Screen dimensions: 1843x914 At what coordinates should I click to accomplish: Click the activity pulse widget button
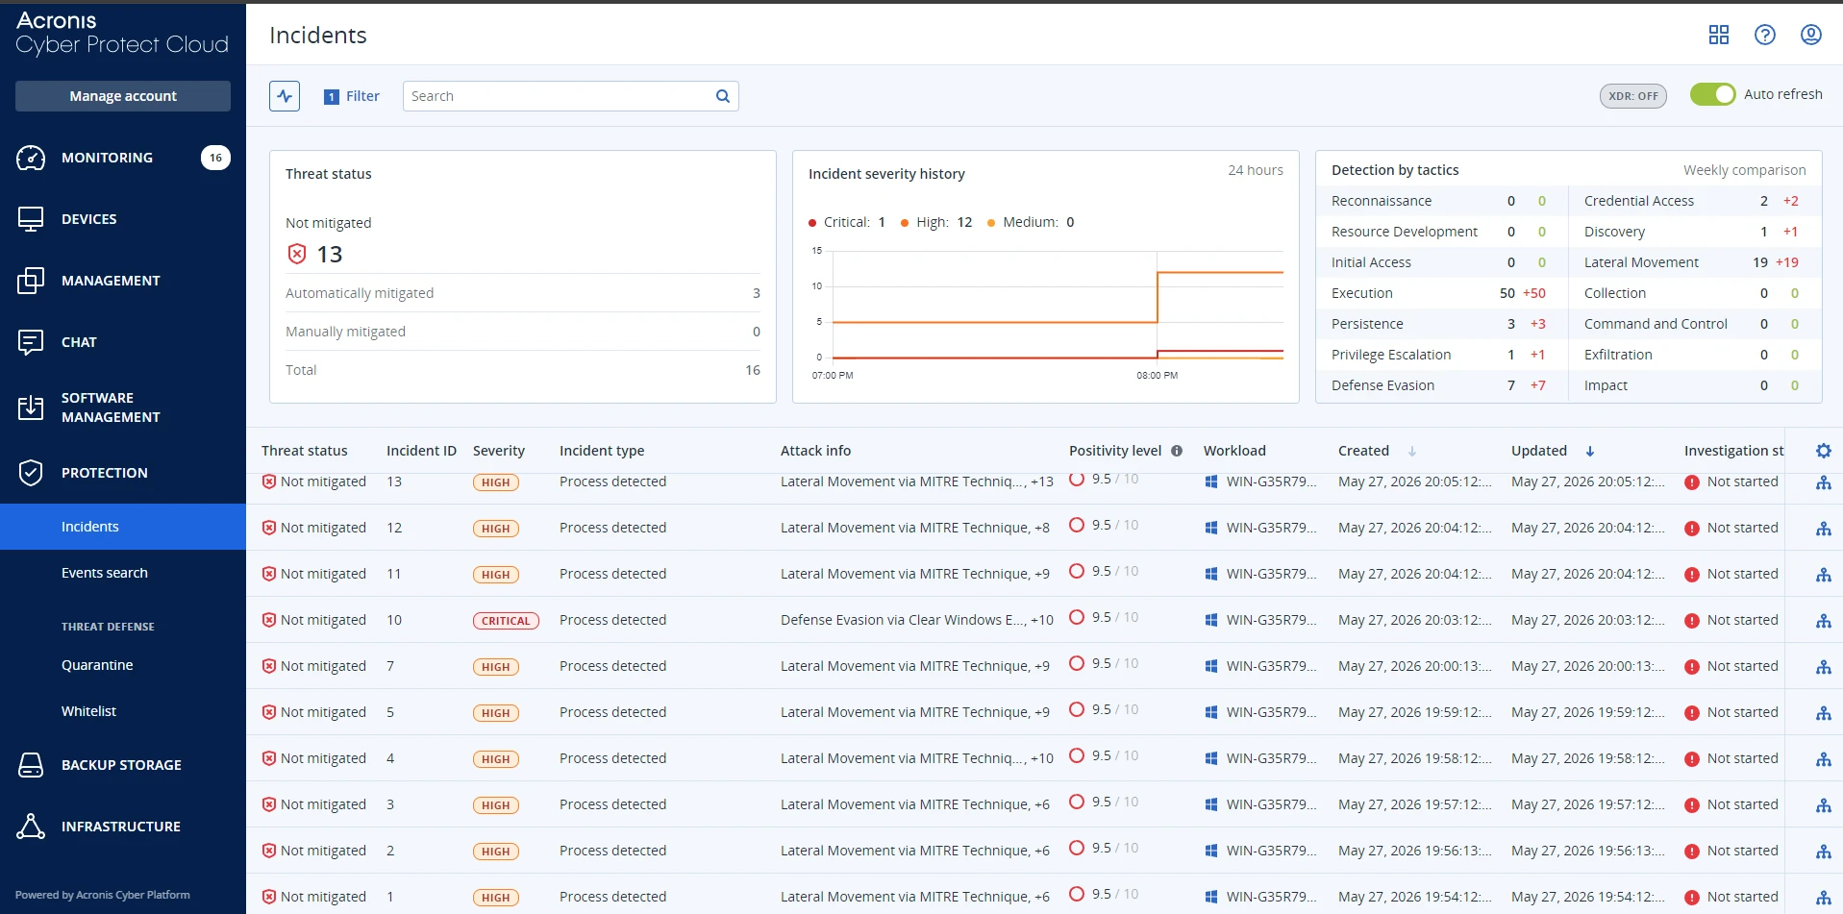[285, 96]
